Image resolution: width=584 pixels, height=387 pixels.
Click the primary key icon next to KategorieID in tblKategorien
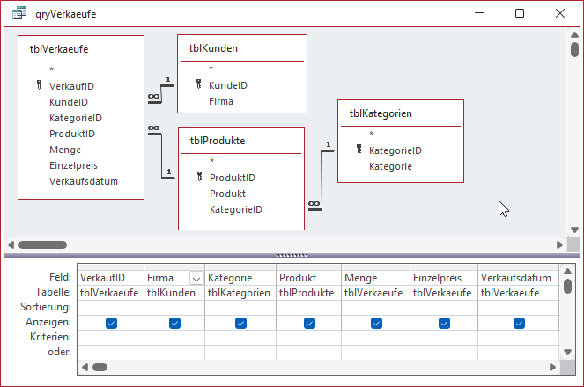tap(359, 150)
